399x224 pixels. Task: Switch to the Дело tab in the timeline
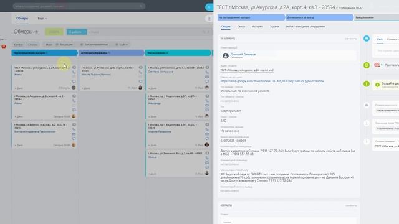380,39
